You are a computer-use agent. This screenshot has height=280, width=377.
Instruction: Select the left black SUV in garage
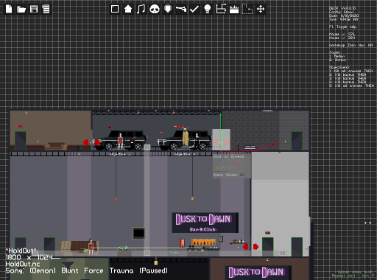point(120,140)
